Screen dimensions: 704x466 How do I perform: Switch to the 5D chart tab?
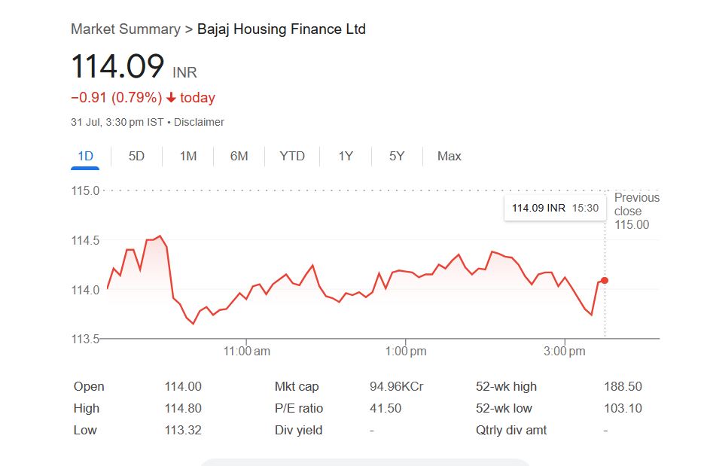pos(136,157)
